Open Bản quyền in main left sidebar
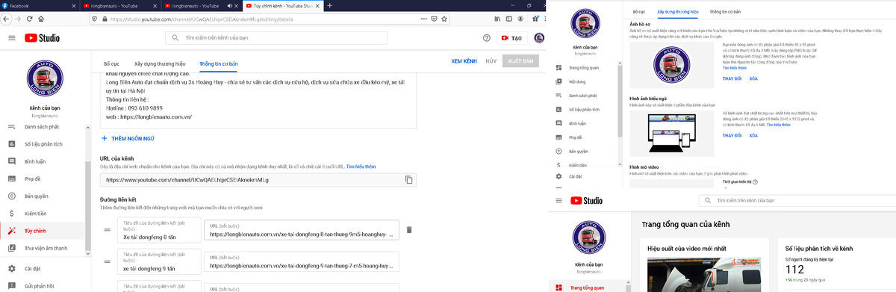Viewport: 896px width, 292px height. (36, 196)
